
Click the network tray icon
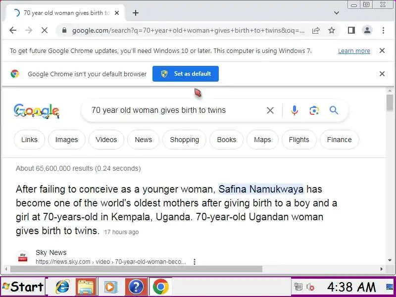click(298, 287)
